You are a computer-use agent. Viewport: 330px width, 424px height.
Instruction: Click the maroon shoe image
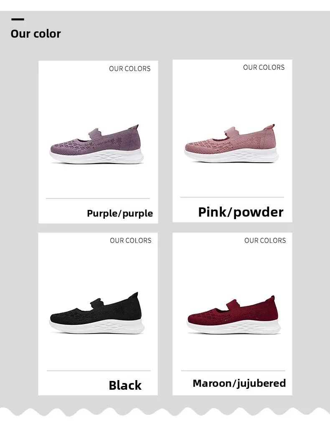coord(234,315)
